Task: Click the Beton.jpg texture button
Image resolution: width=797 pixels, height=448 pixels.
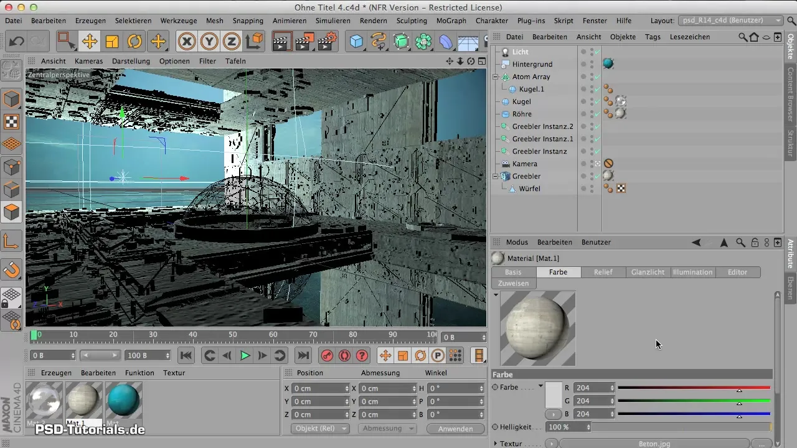Action: pyautogui.click(x=653, y=444)
